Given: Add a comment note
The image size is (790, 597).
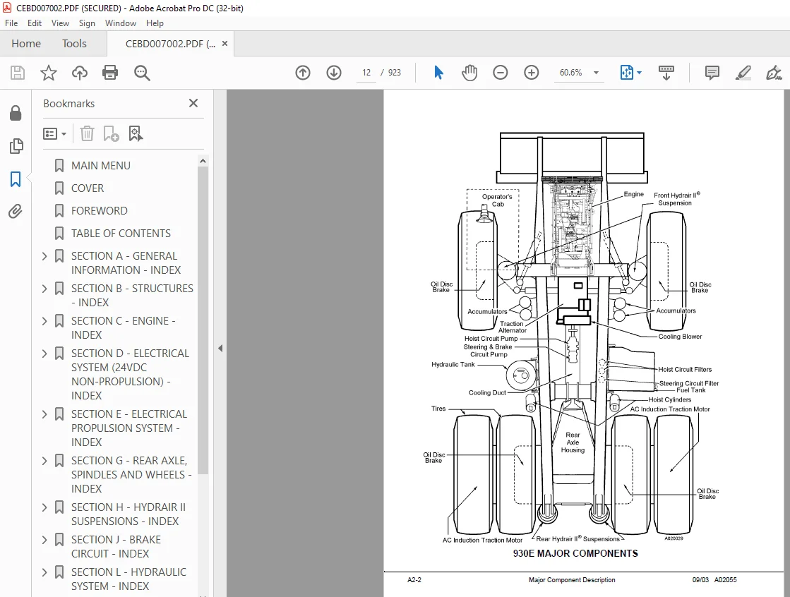Looking at the screenshot, I should pyautogui.click(x=712, y=73).
